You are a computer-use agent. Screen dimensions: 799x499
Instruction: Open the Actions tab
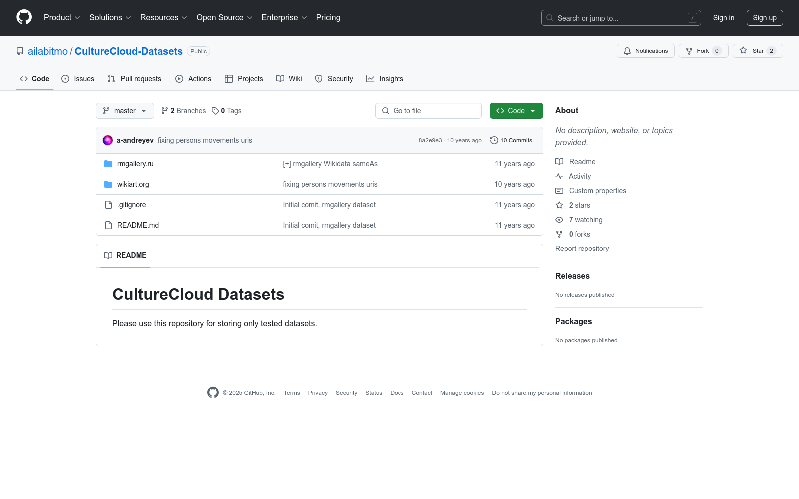(x=193, y=79)
